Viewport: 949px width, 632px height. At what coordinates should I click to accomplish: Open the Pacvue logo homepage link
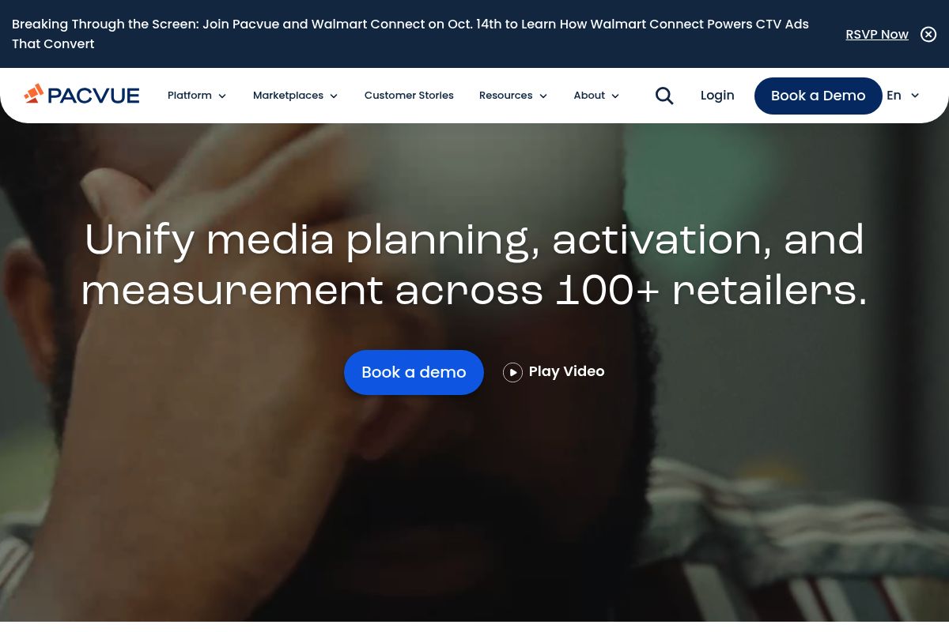point(81,95)
